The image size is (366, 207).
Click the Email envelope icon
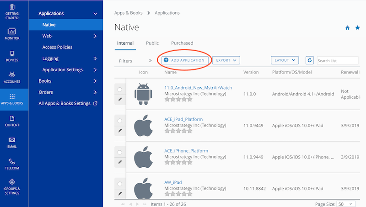tap(12, 140)
